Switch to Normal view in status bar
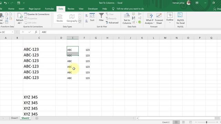 tap(176, 122)
